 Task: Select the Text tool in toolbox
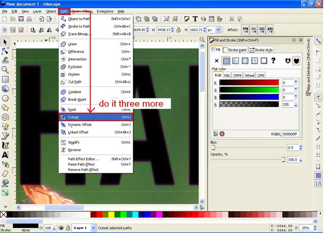pos(5,155)
